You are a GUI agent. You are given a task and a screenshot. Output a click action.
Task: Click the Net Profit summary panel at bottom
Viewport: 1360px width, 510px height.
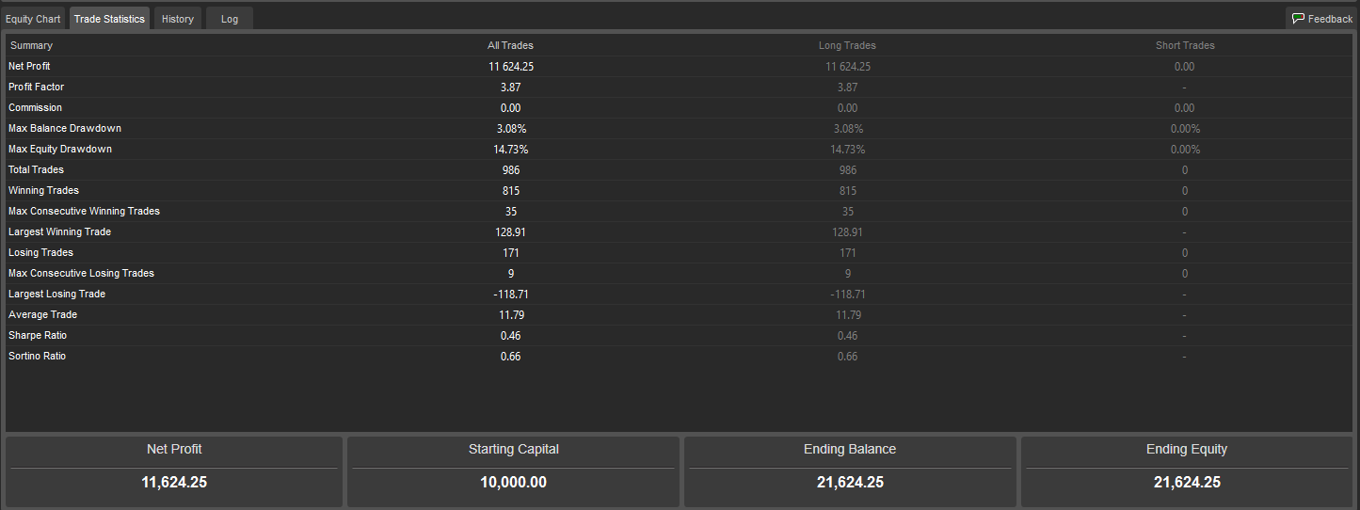coord(174,471)
